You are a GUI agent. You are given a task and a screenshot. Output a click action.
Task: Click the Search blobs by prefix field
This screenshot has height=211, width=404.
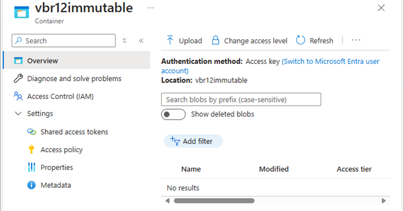pos(241,100)
